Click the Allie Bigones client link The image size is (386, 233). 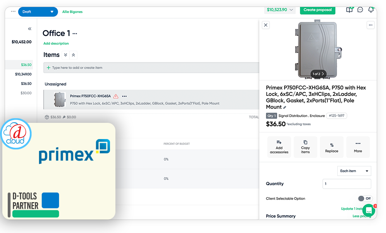[73, 12]
